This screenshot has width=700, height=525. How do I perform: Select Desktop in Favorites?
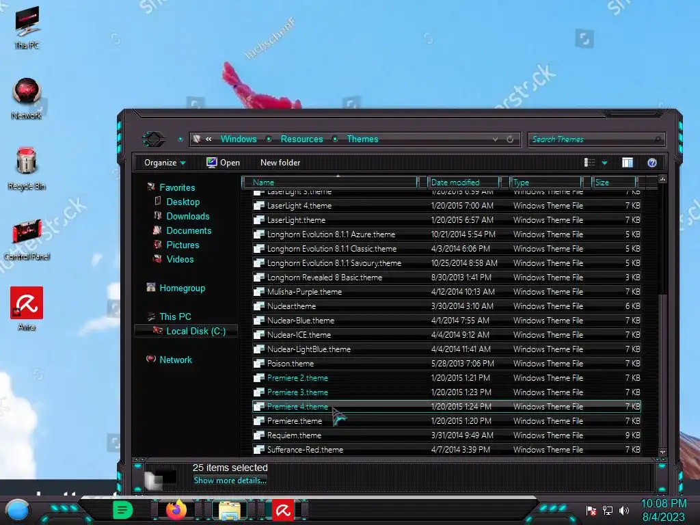coord(183,202)
